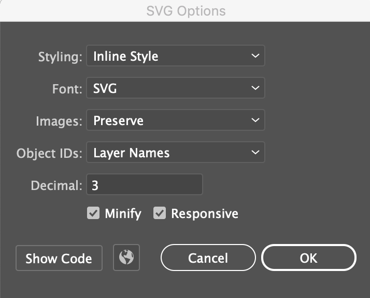The width and height of the screenshot is (370, 298).
Task: Click the SVG Options title bar
Action: (x=185, y=10)
